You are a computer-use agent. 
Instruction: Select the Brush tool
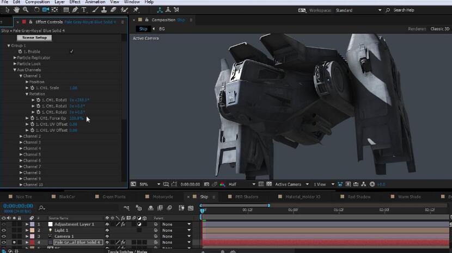coord(94,10)
